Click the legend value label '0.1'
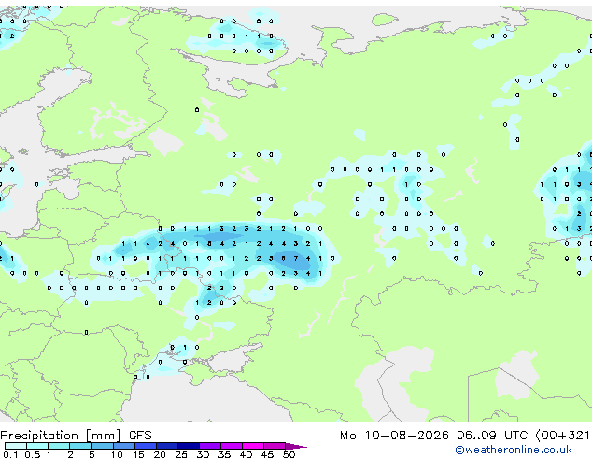Image resolution: width=592 pixels, height=458 pixels. 10,454
